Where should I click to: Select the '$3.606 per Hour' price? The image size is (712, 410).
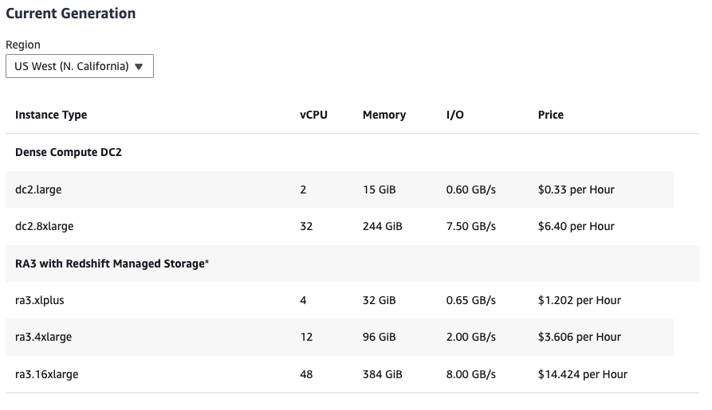(x=580, y=337)
